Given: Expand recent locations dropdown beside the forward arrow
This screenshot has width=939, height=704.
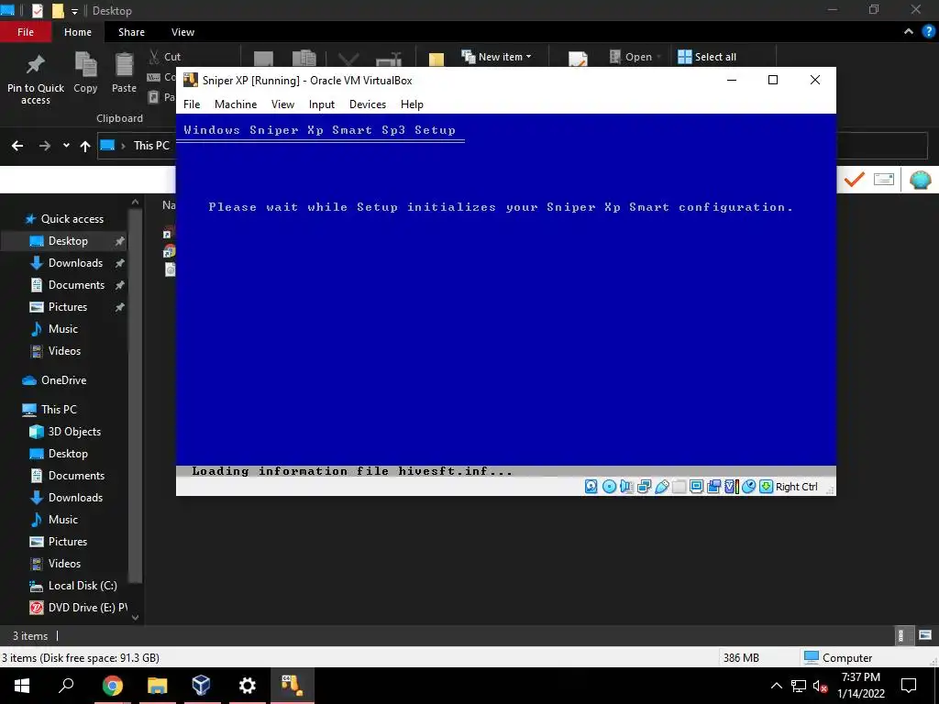Looking at the screenshot, I should [66, 146].
